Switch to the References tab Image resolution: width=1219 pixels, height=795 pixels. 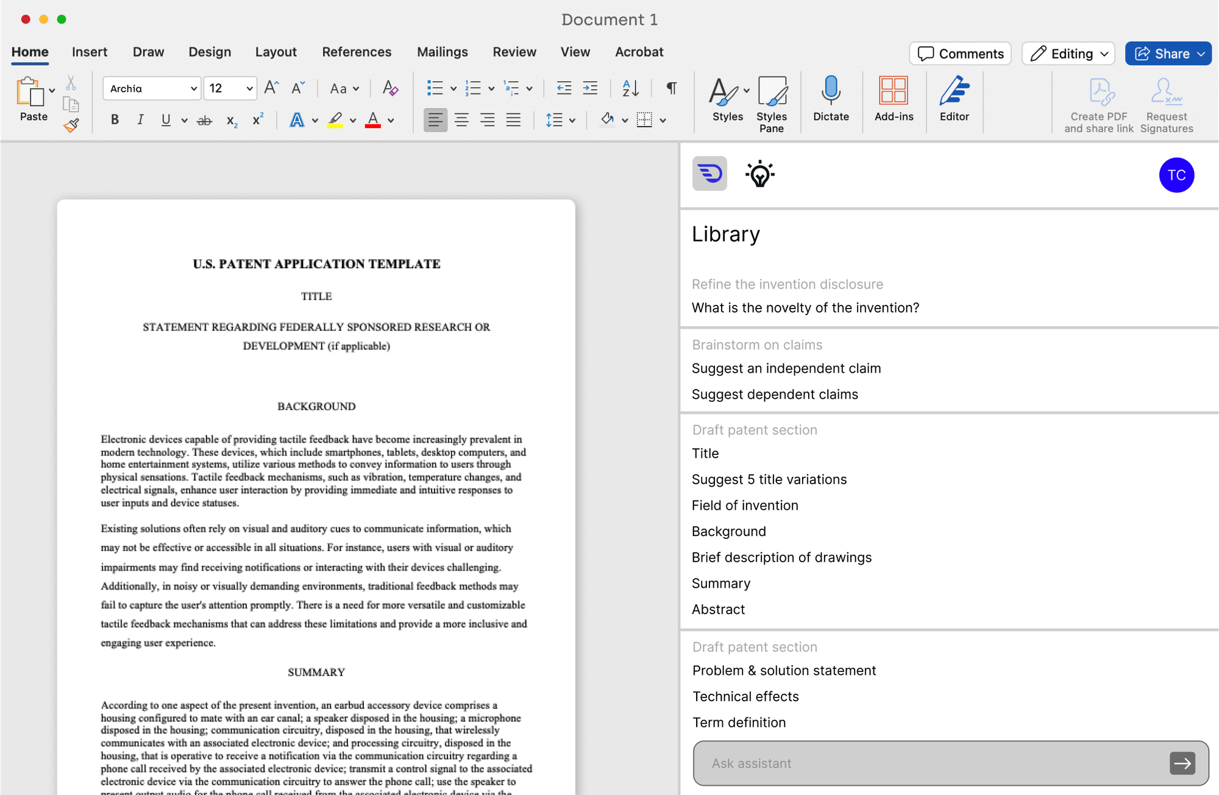(x=357, y=52)
